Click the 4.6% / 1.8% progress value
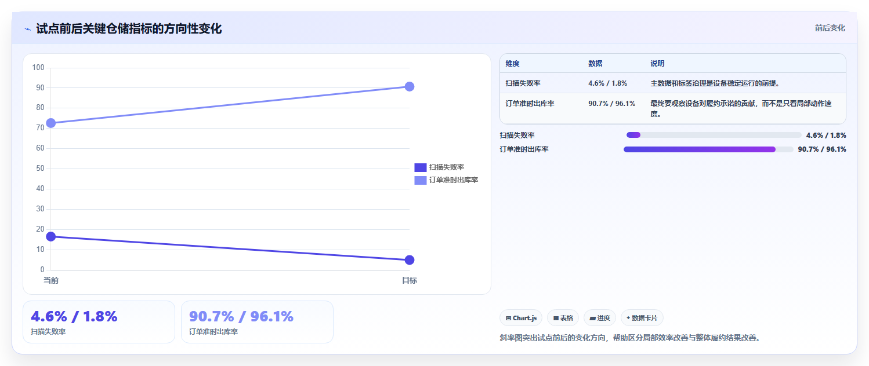The width and height of the screenshot is (869, 366). [826, 135]
